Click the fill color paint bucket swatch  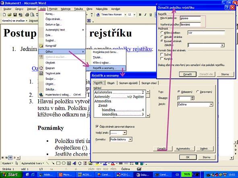pyautogui.click(x=97, y=164)
